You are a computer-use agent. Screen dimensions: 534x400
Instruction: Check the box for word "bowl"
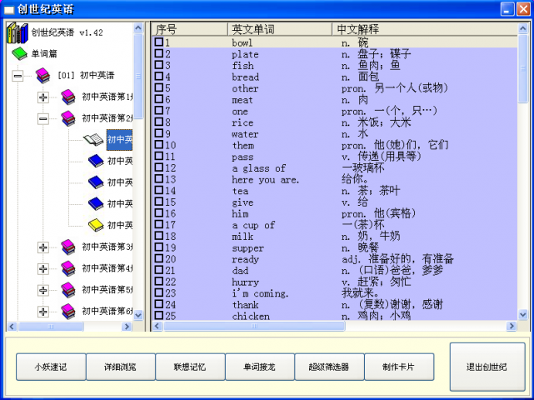point(158,42)
